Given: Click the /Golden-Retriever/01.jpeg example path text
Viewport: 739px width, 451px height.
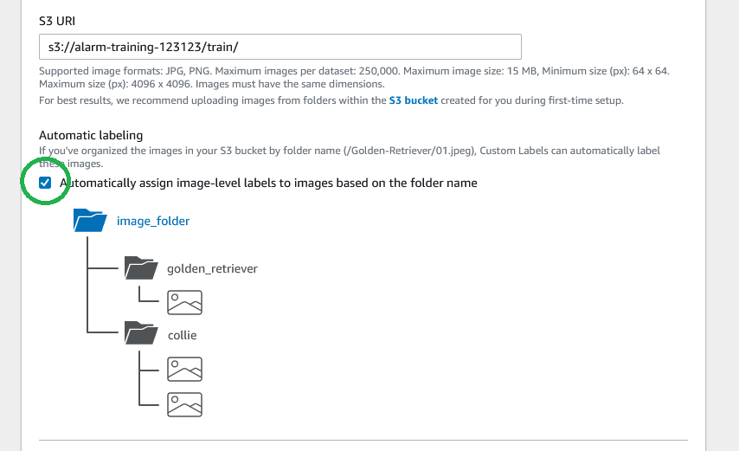Looking at the screenshot, I should (409, 151).
